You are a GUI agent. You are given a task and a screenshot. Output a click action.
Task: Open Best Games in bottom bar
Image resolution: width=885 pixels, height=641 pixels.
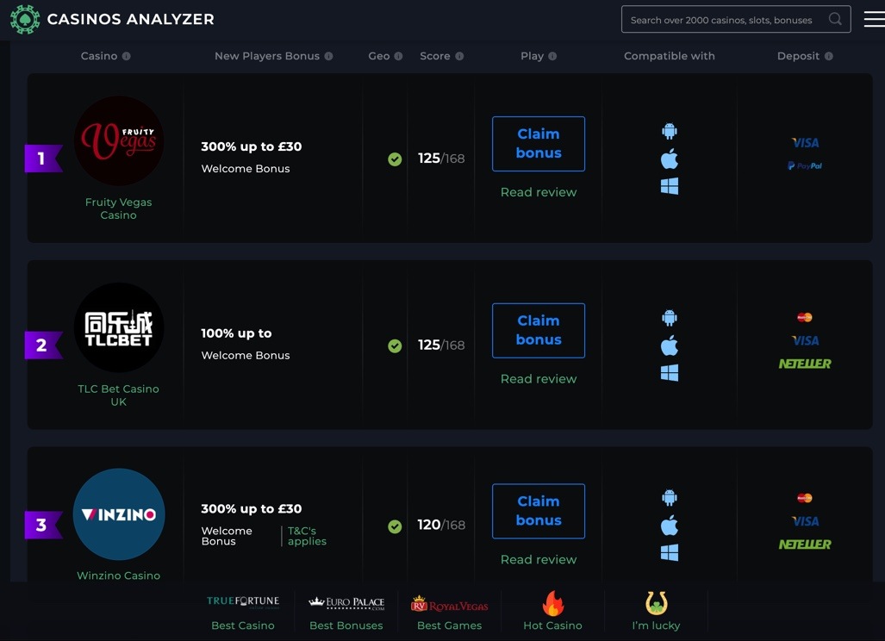click(449, 625)
